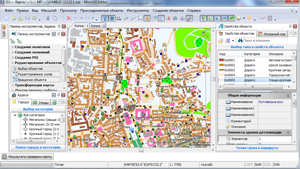Click the Редактирование узлов button

click(35, 74)
